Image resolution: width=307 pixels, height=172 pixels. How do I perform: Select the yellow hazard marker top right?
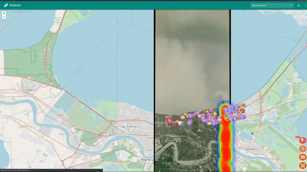(243, 105)
